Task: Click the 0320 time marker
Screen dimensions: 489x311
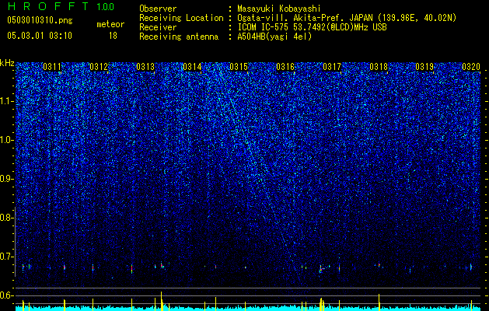Action: click(471, 67)
